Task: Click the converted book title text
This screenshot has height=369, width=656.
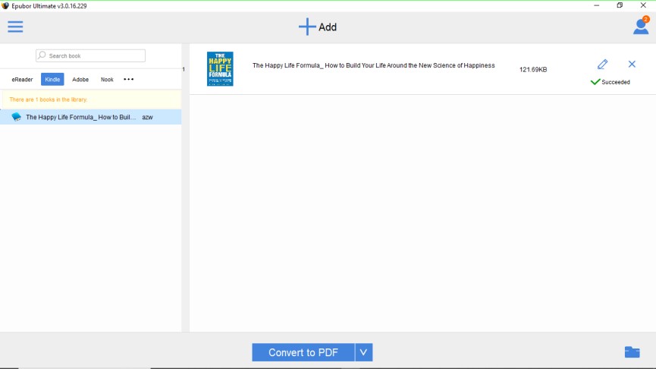Action: point(374,65)
